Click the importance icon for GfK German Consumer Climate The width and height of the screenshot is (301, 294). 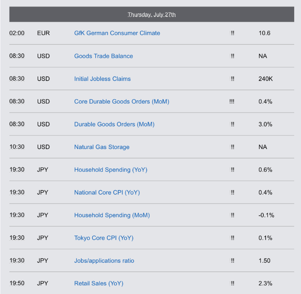coord(232,33)
